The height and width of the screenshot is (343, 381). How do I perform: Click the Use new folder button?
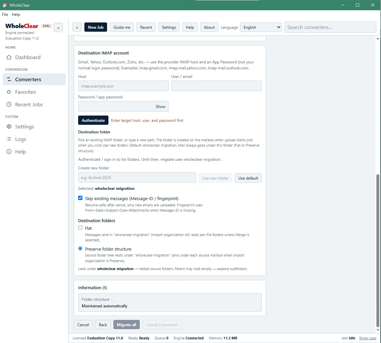[x=215, y=178]
